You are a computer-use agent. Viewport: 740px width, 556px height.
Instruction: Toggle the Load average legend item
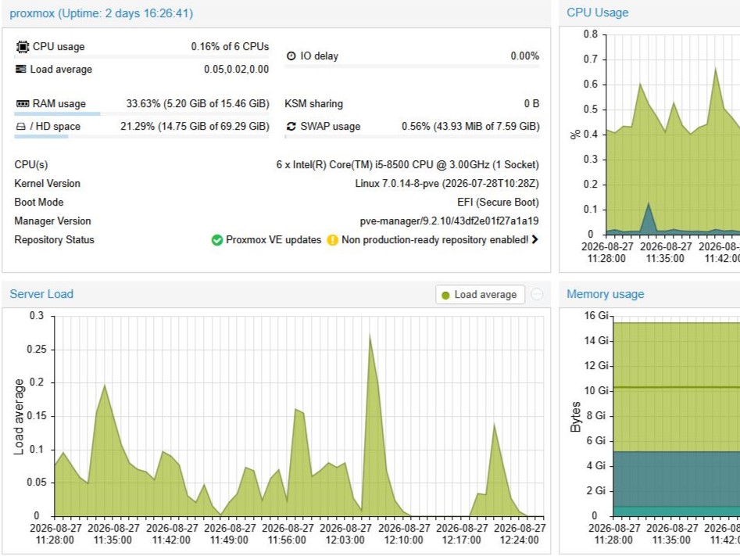pyautogui.click(x=480, y=295)
